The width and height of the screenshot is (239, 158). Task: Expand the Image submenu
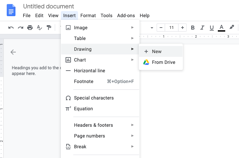pyautogui.click(x=100, y=28)
